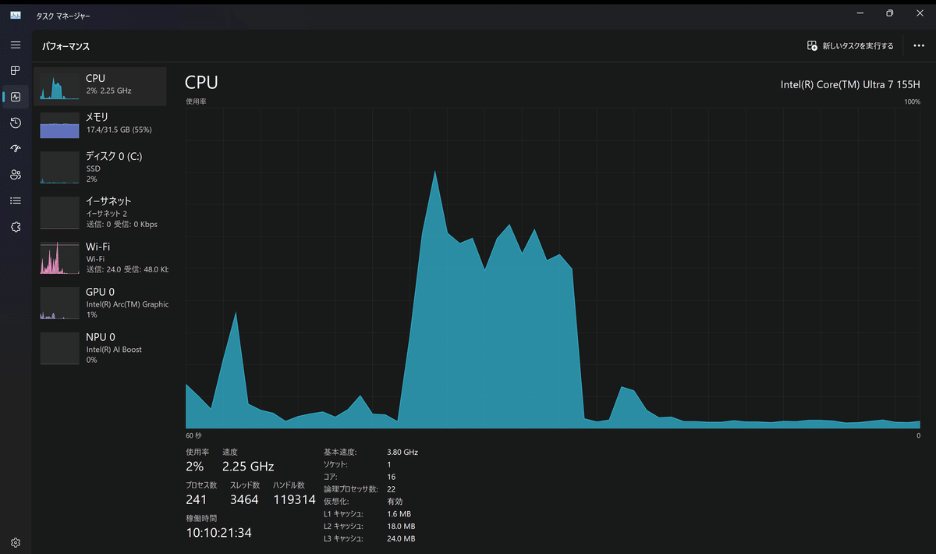The image size is (936, 554).
Task: Open the Services puzzle icon
Action: [16, 226]
